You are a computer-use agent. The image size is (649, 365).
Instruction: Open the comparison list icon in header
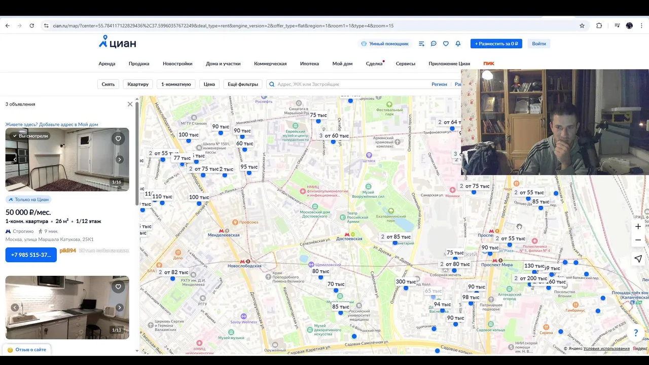[421, 44]
